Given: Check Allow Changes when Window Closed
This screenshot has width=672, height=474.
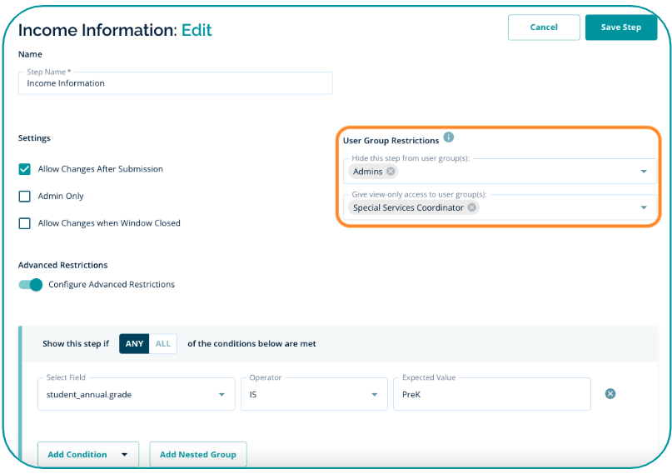Looking at the screenshot, I should click(25, 223).
